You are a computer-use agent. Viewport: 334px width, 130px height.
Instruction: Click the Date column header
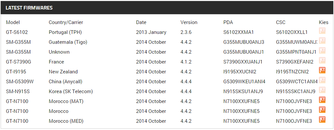tap(141, 22)
